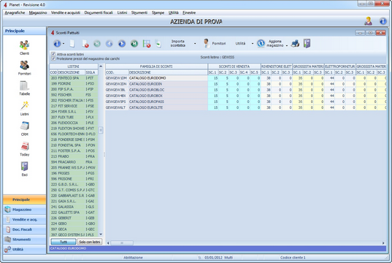Image resolution: width=392 pixels, height=263 pixels.
Task: Go to previous record arrow icon
Action: (x=109, y=44)
